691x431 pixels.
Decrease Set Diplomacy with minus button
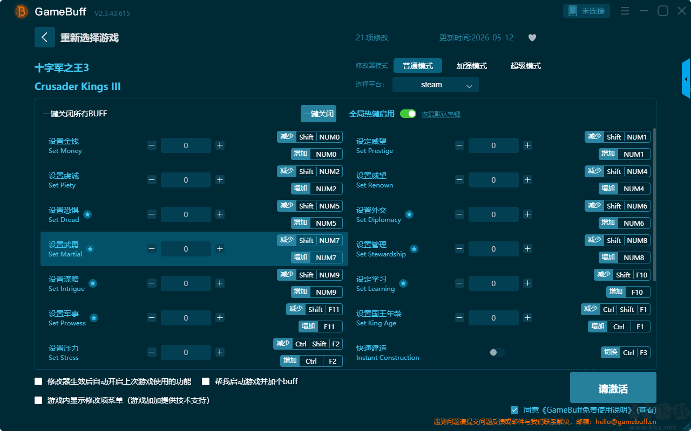click(459, 214)
